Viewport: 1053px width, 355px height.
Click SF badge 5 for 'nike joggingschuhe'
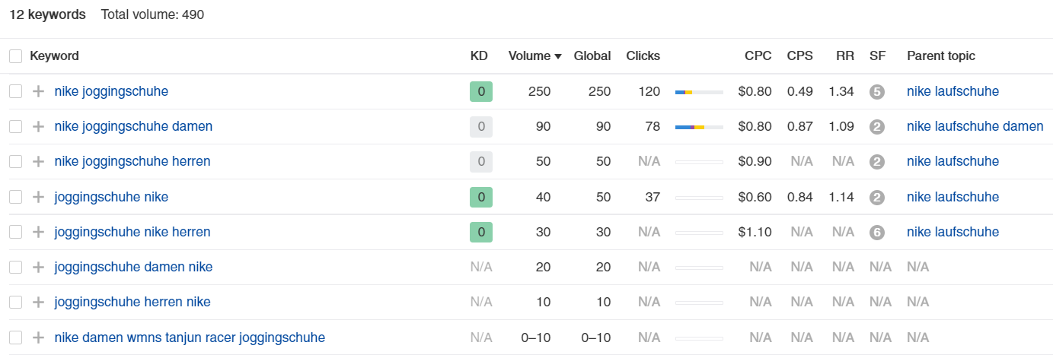pos(877,92)
